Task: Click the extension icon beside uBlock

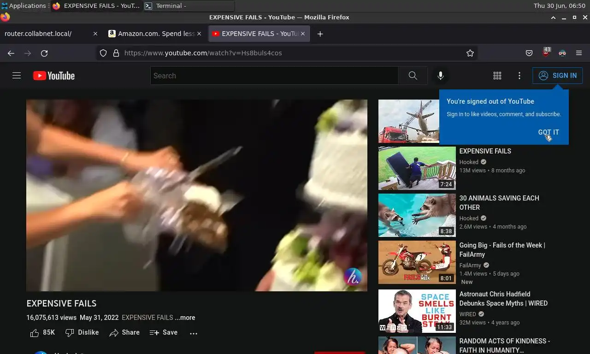Action: point(562,53)
